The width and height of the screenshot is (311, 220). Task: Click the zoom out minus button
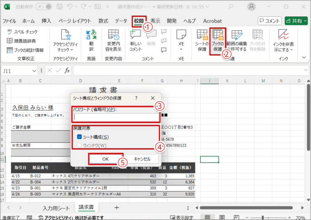click(x=247, y=217)
